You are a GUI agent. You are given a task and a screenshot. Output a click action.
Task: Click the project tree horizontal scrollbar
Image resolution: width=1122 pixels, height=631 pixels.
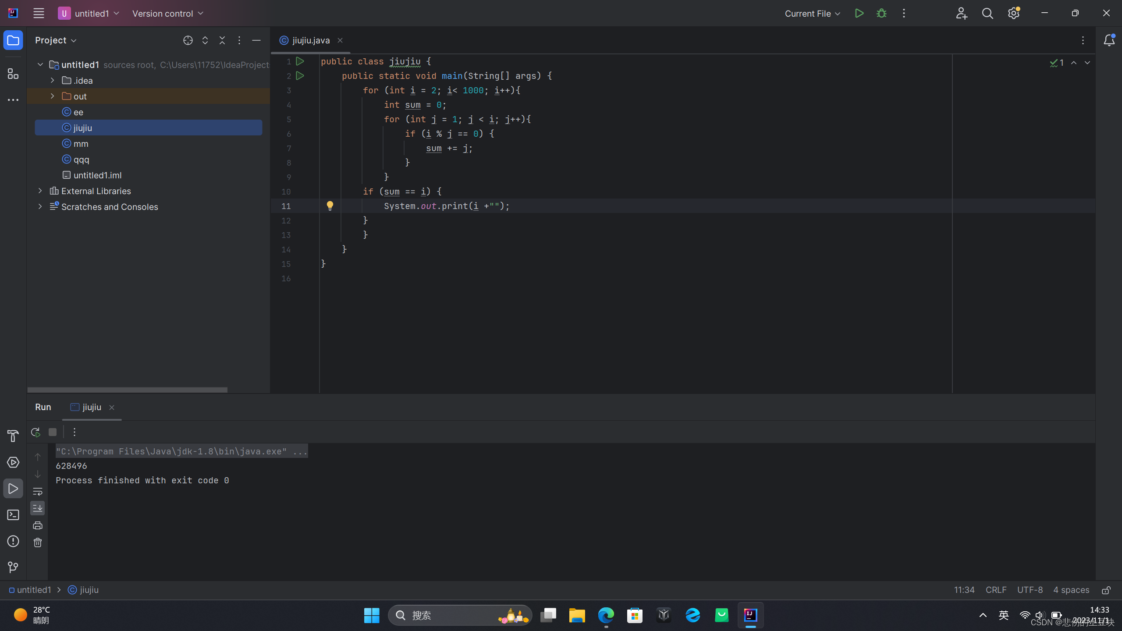click(127, 390)
